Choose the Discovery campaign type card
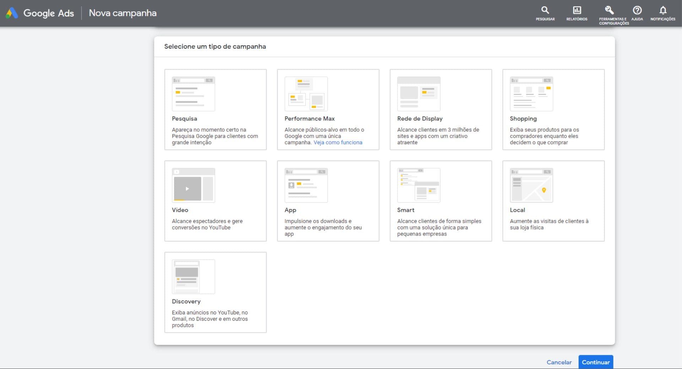The image size is (682, 369). (215, 292)
